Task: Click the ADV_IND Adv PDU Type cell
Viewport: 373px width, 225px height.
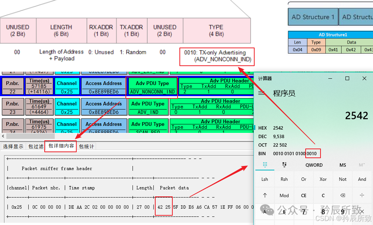Action: coord(148,107)
